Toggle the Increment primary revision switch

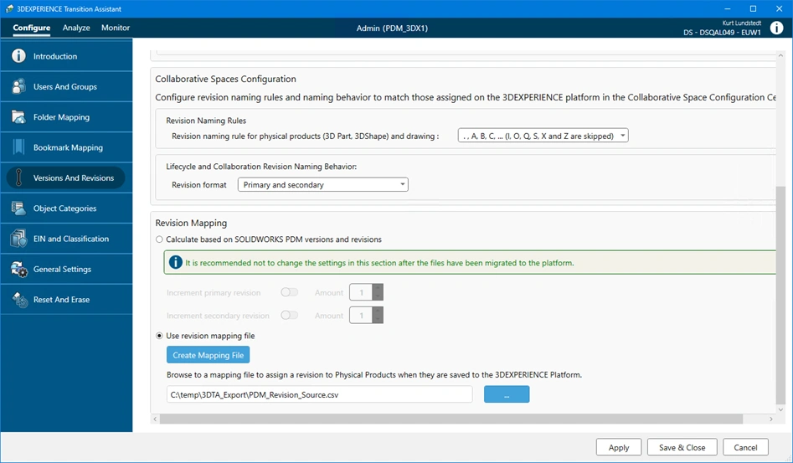coord(289,292)
